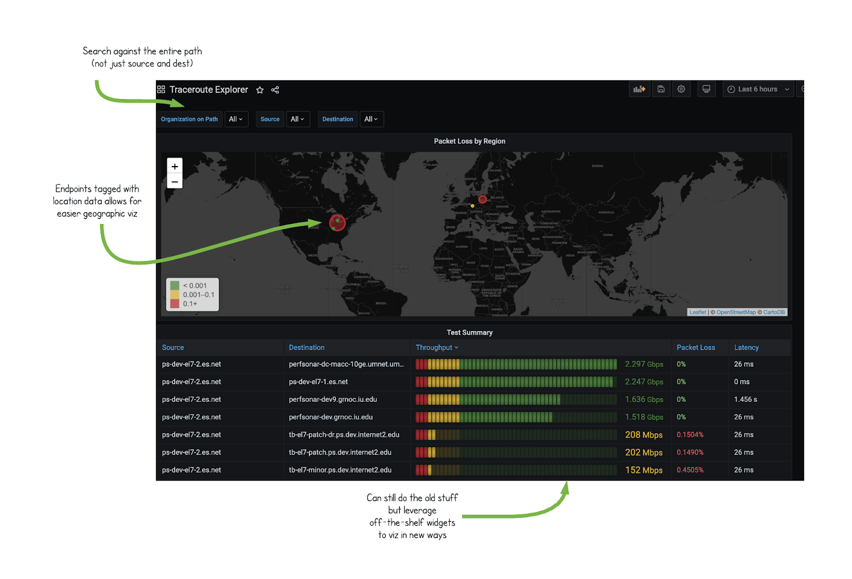This screenshot has width=852, height=579.
Task: Click the 0.1504% packet loss value
Action: (x=690, y=435)
